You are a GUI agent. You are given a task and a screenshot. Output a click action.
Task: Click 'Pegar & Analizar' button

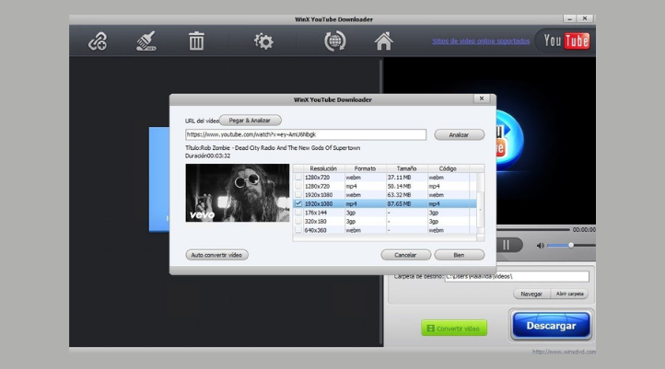pyautogui.click(x=250, y=121)
